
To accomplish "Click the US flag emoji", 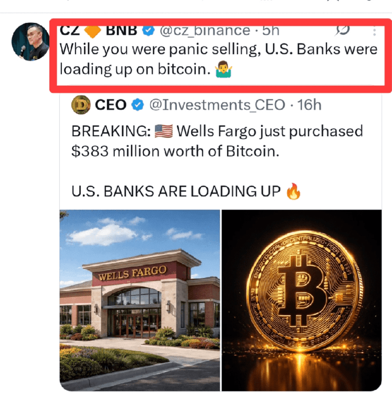I will pyautogui.click(x=164, y=131).
